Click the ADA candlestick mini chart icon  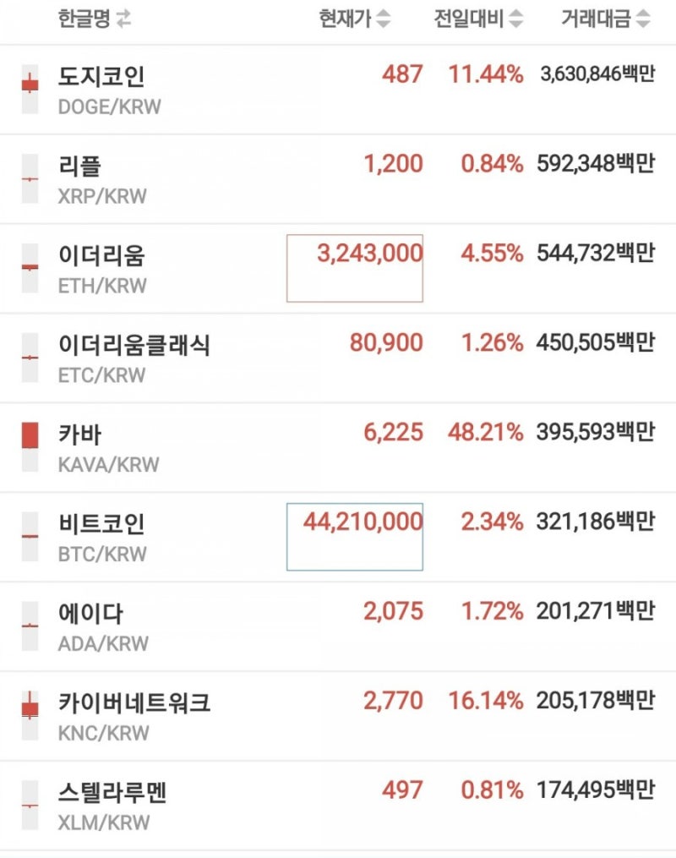pyautogui.click(x=30, y=626)
